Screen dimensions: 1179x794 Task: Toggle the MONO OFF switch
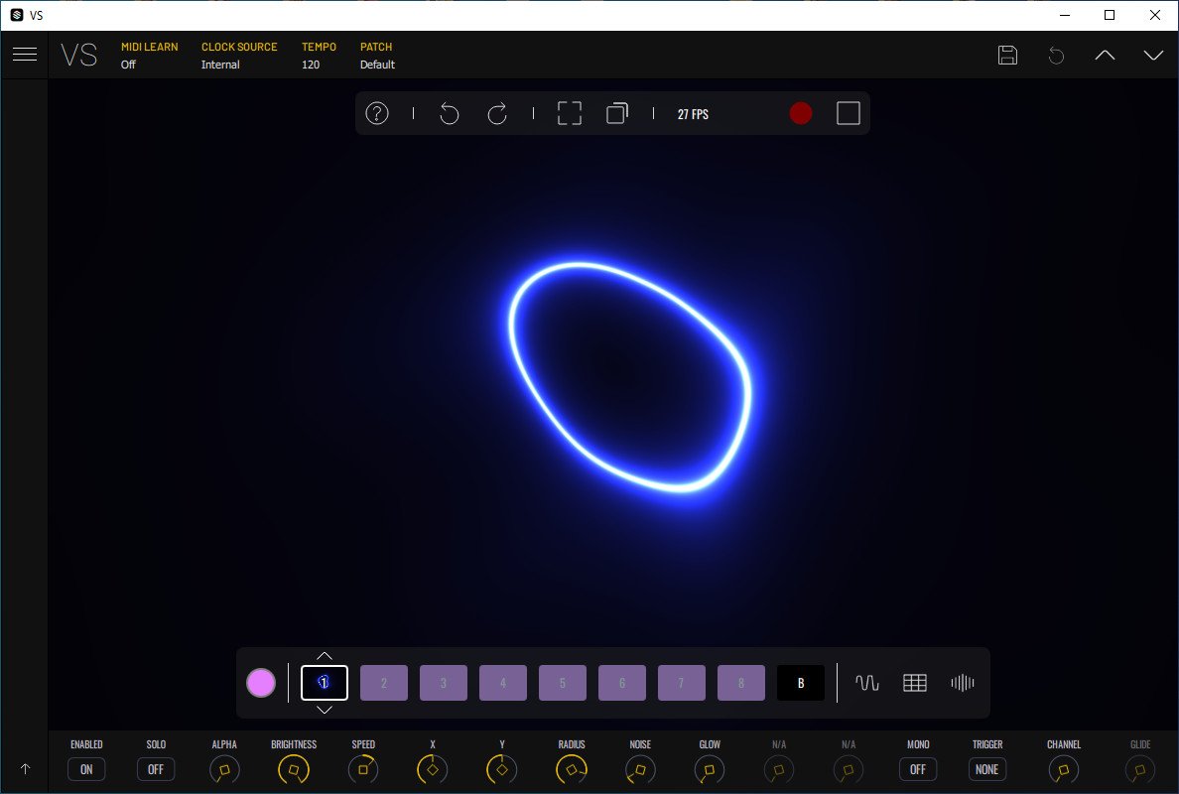(x=918, y=769)
